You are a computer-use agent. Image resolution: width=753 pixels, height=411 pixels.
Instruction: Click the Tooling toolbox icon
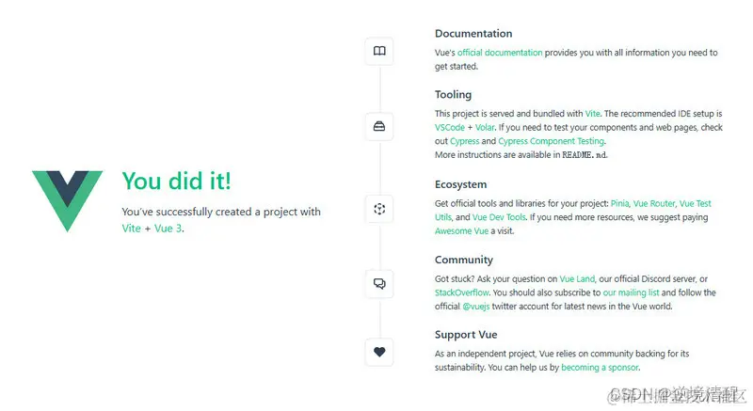coord(379,126)
